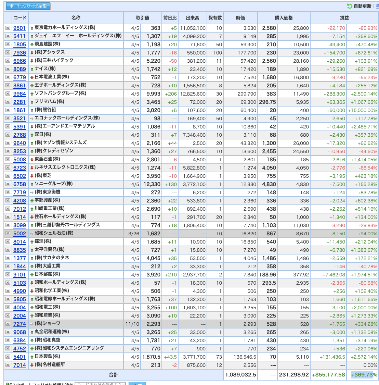
Task: Click the X icon beside 3521
Action: [8, 119]
